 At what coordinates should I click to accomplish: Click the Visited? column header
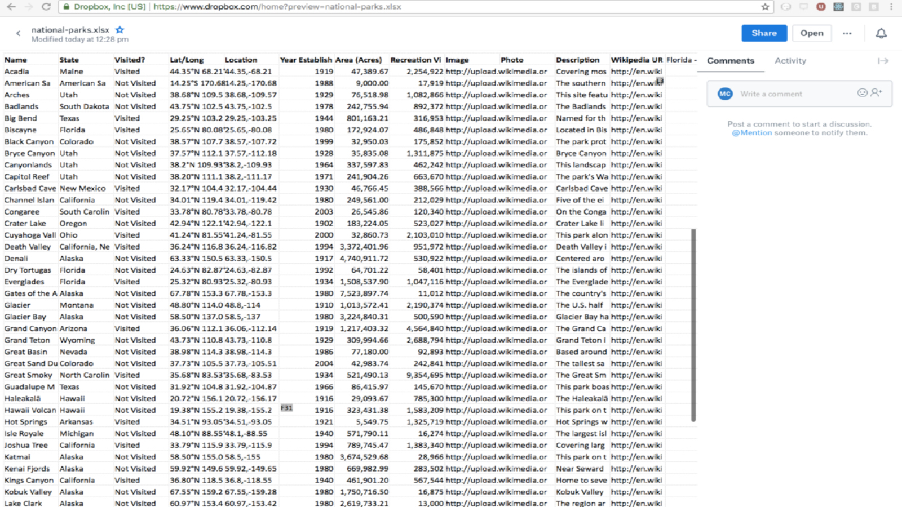pyautogui.click(x=130, y=60)
